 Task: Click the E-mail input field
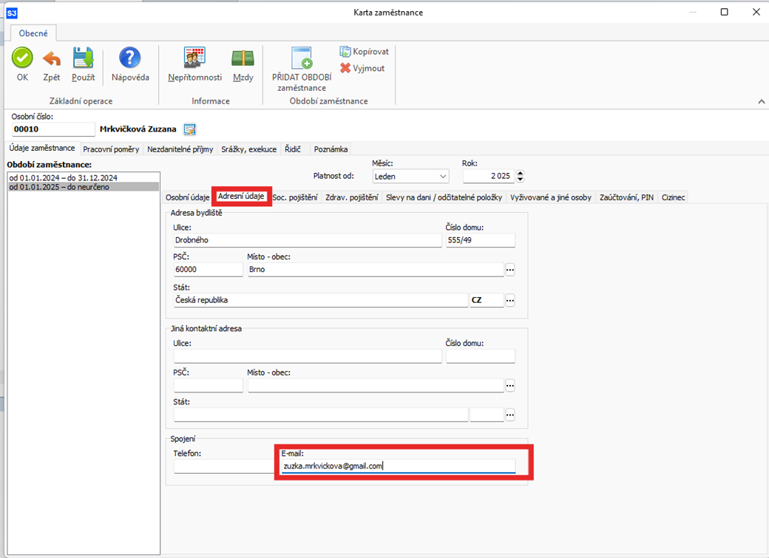pyautogui.click(x=398, y=466)
